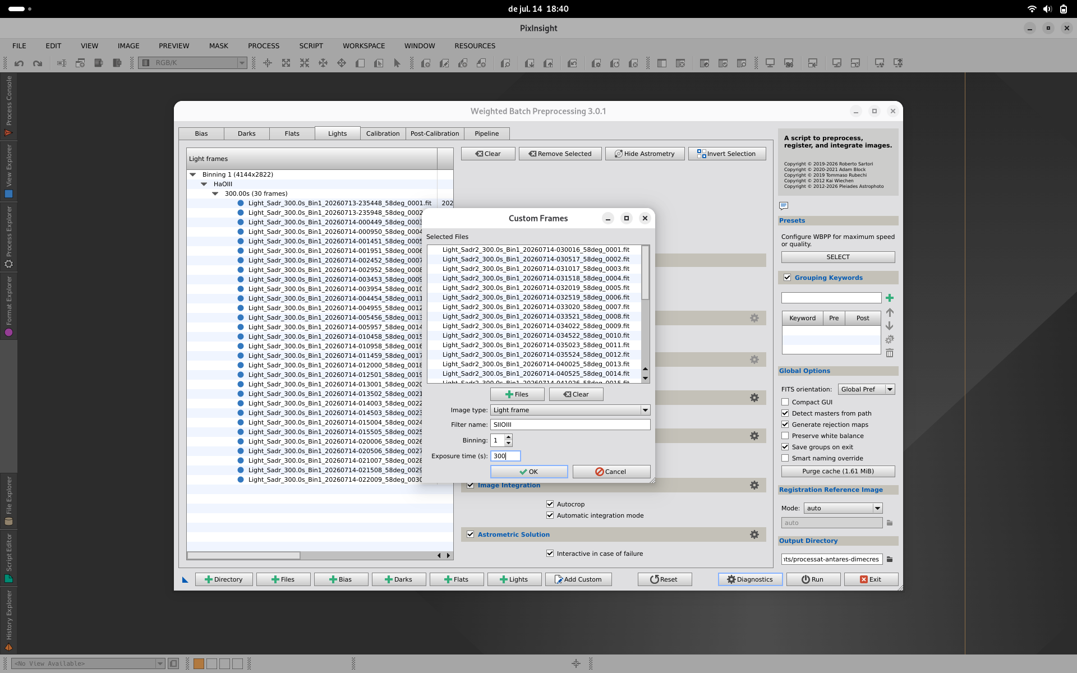
Task: Click the Purge cache button
Action: click(x=838, y=471)
